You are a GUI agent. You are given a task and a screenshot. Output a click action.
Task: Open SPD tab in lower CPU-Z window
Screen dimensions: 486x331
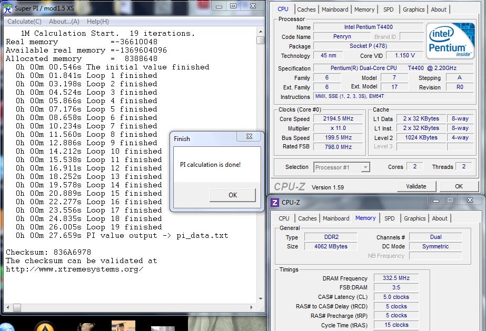389,218
